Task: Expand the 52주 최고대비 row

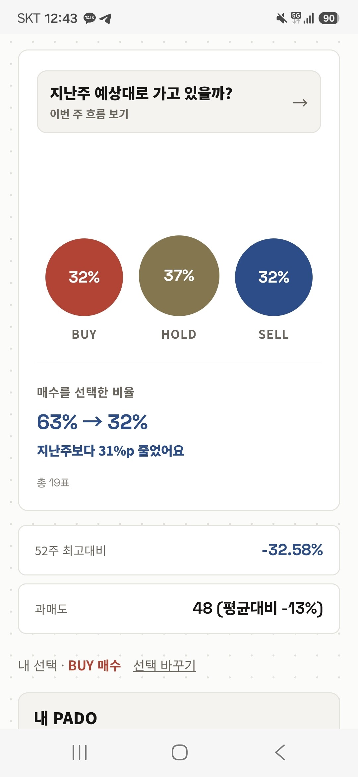Action: (179, 550)
